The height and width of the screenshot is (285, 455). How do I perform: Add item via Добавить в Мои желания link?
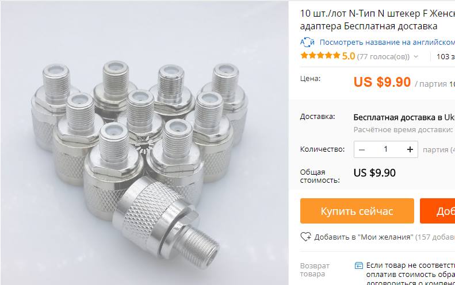click(364, 237)
